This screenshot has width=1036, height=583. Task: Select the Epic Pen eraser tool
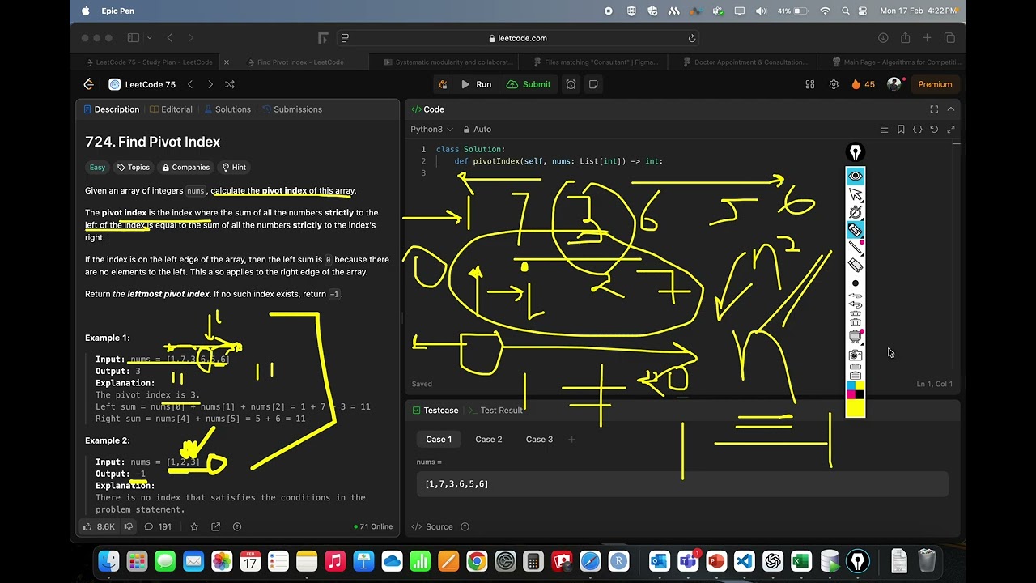pos(855,265)
